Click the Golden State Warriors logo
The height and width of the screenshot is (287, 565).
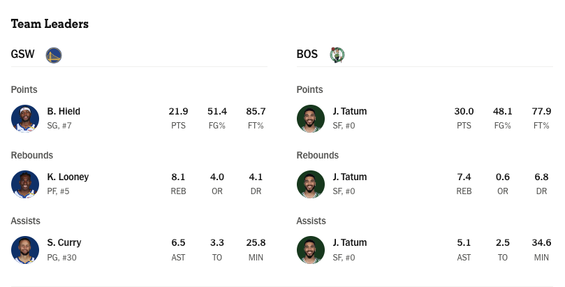(x=54, y=55)
